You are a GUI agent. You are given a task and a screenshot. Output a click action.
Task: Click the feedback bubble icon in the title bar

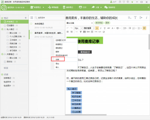128,2
